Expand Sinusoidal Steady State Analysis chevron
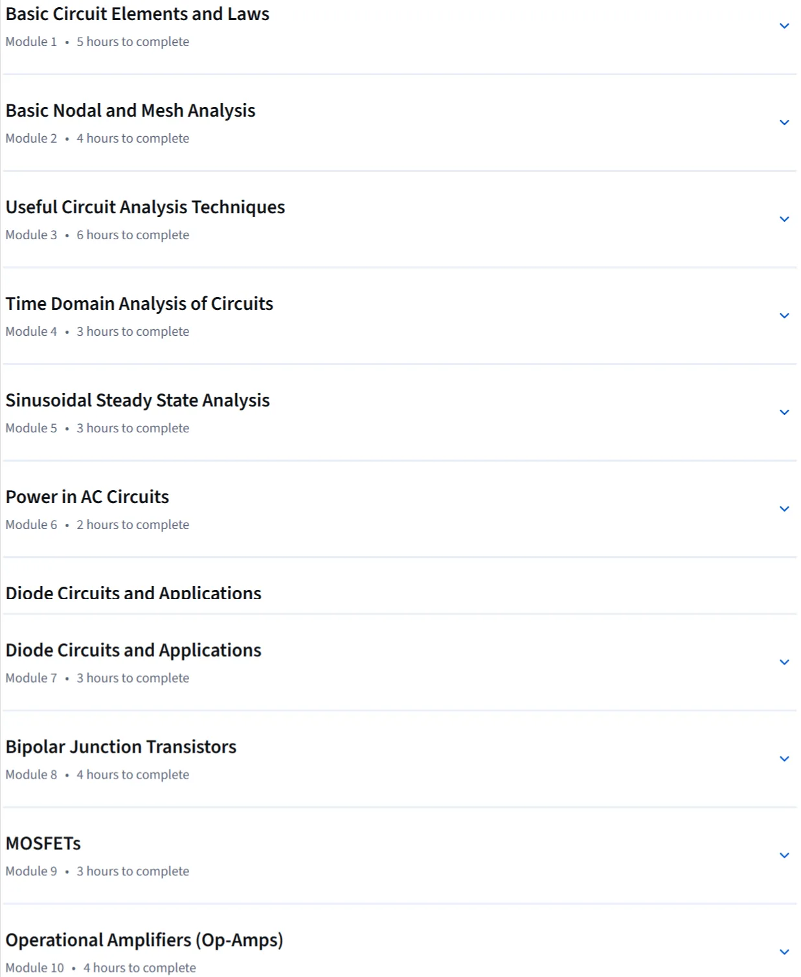Viewport: 801px width, 977px height. pos(784,412)
